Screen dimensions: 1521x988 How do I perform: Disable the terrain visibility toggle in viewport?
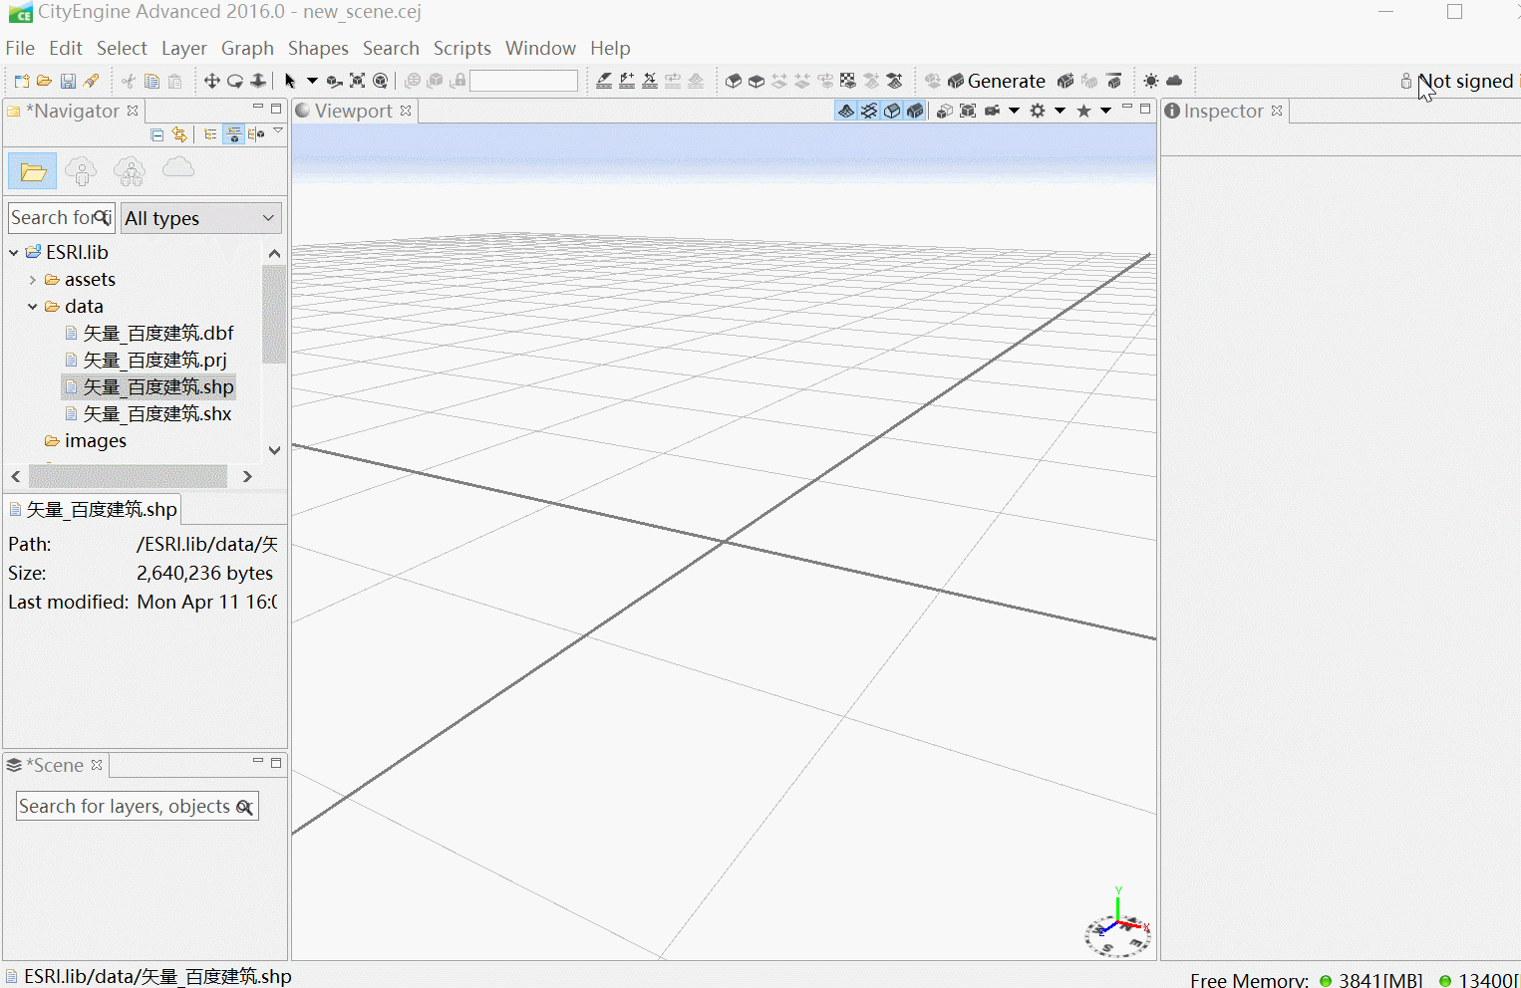(847, 111)
